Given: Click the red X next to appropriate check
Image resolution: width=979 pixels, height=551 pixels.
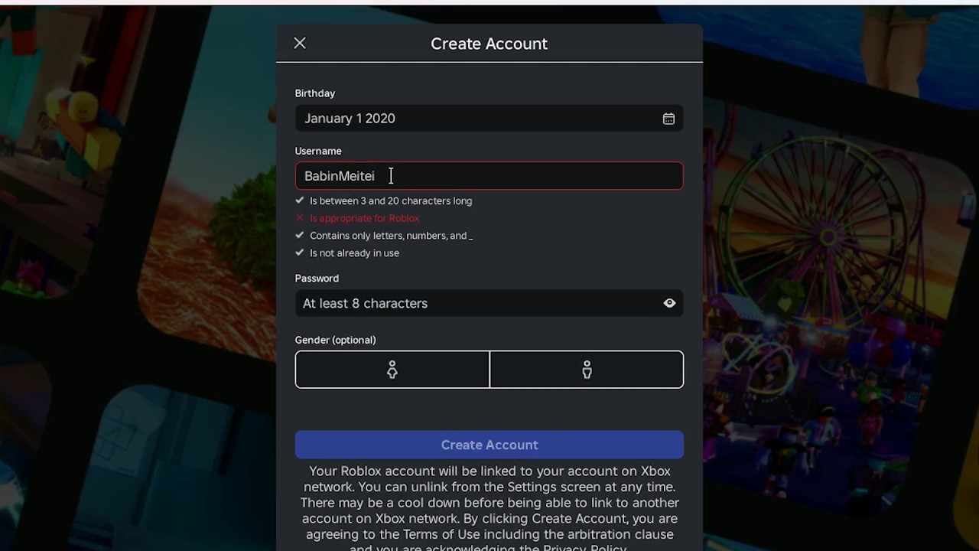Looking at the screenshot, I should 300,218.
